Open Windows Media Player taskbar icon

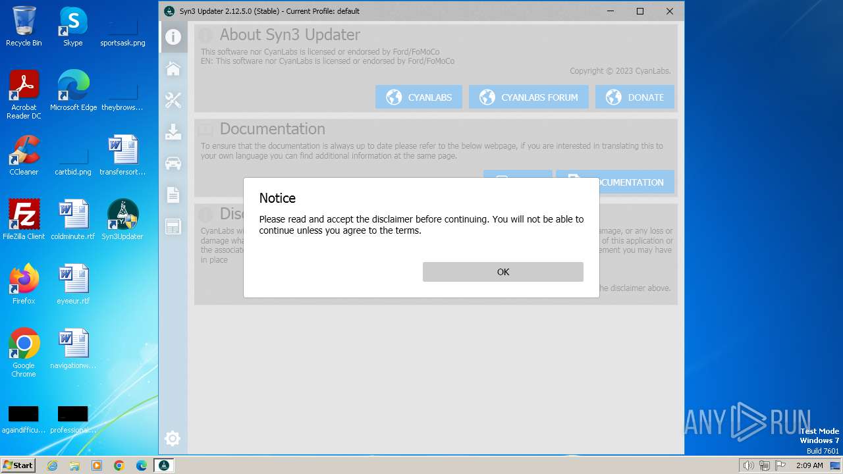[x=97, y=465]
